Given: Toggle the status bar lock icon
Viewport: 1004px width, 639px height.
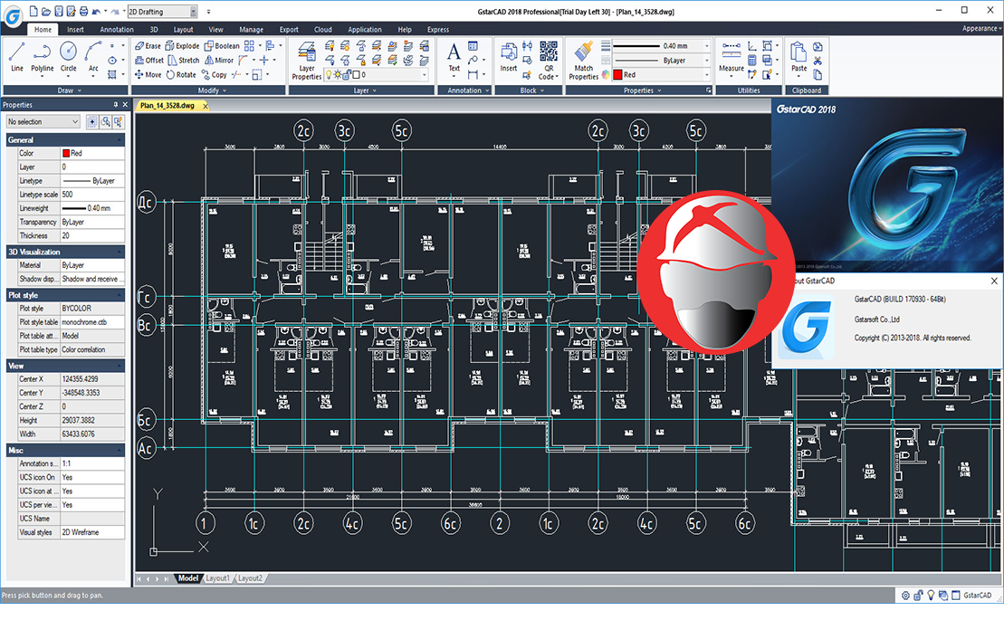Looking at the screenshot, I should click(x=918, y=596).
